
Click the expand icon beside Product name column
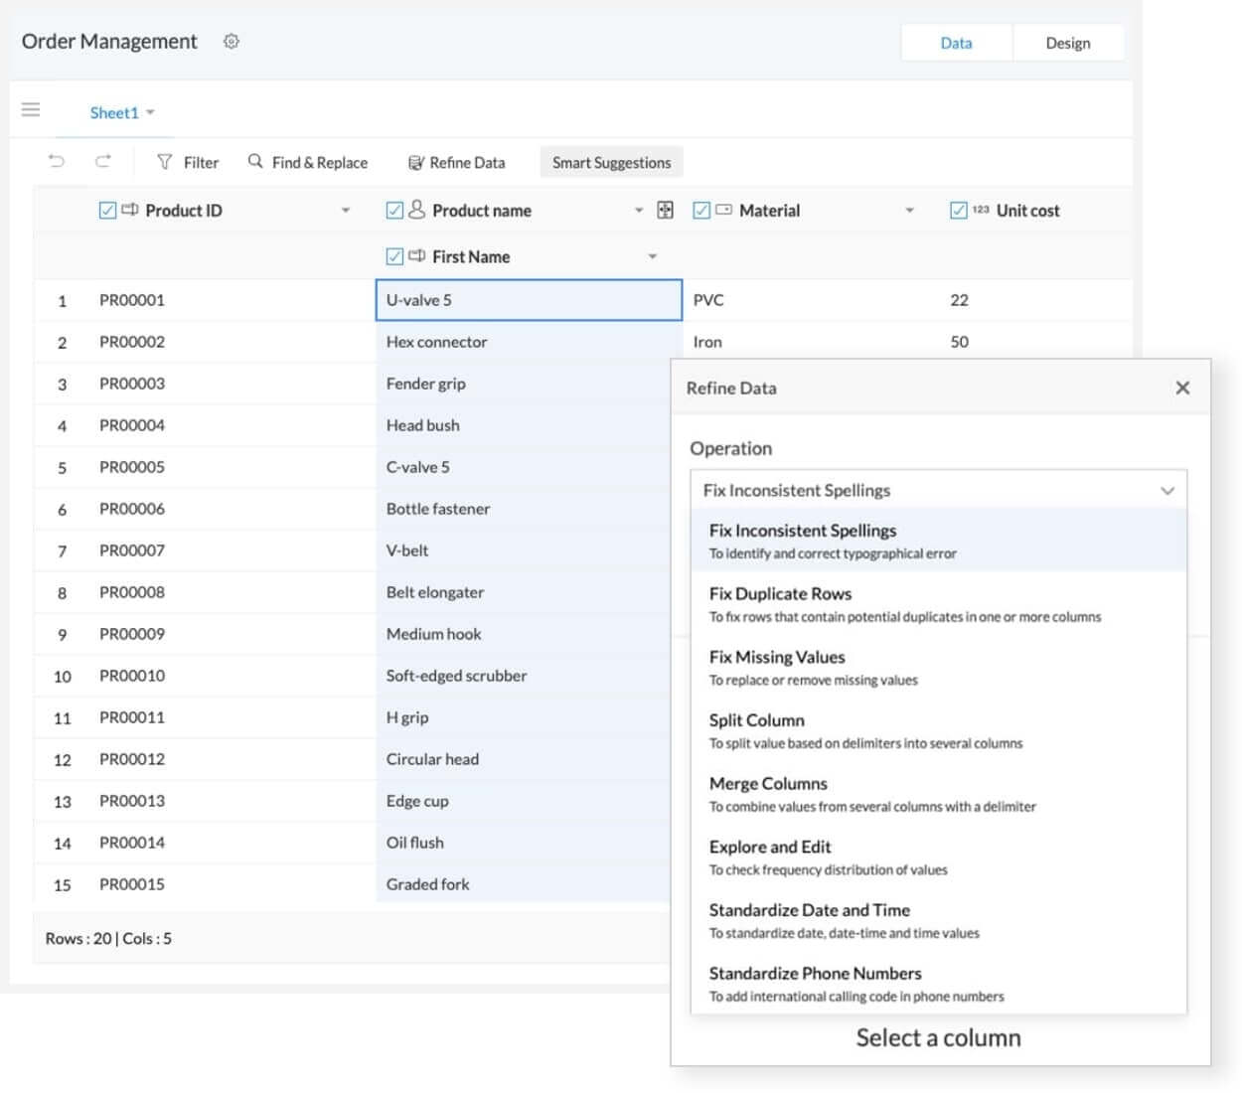pyautogui.click(x=666, y=210)
